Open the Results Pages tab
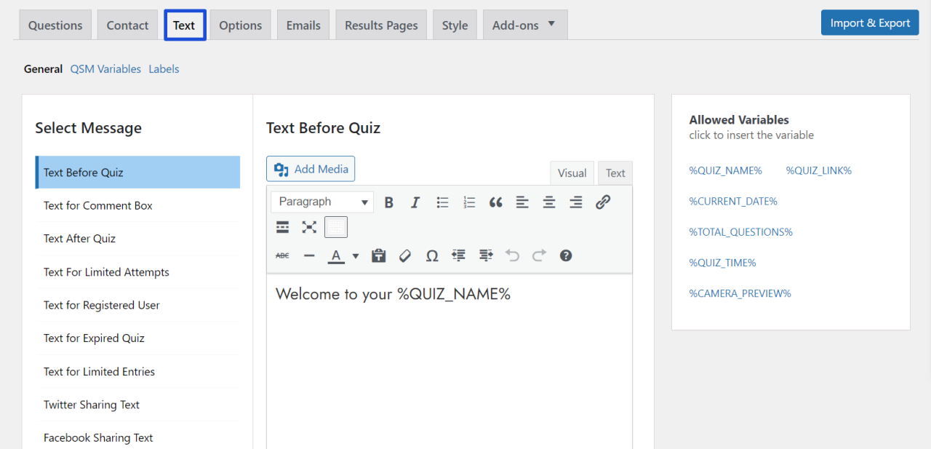931x449 pixels. tap(381, 25)
